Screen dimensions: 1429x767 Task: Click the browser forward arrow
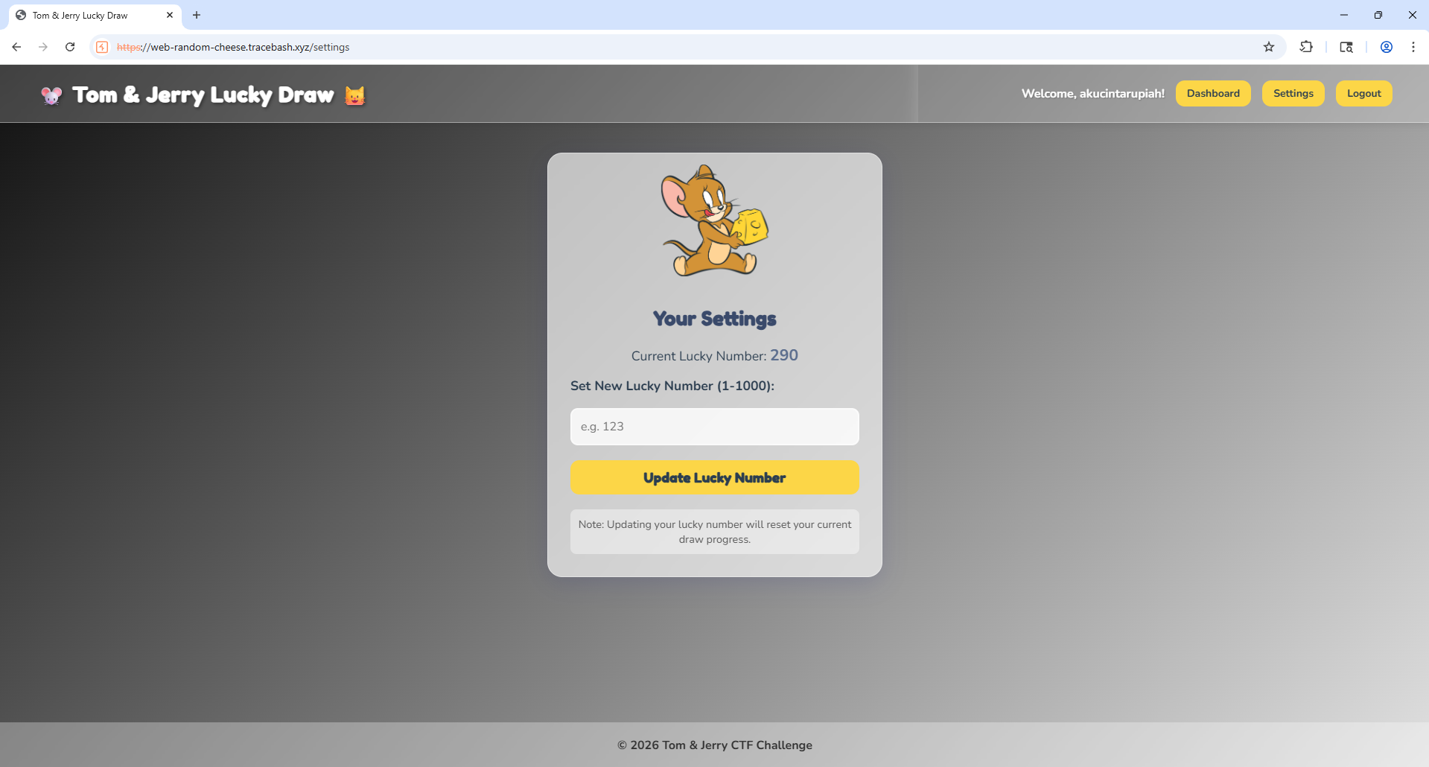coord(43,47)
